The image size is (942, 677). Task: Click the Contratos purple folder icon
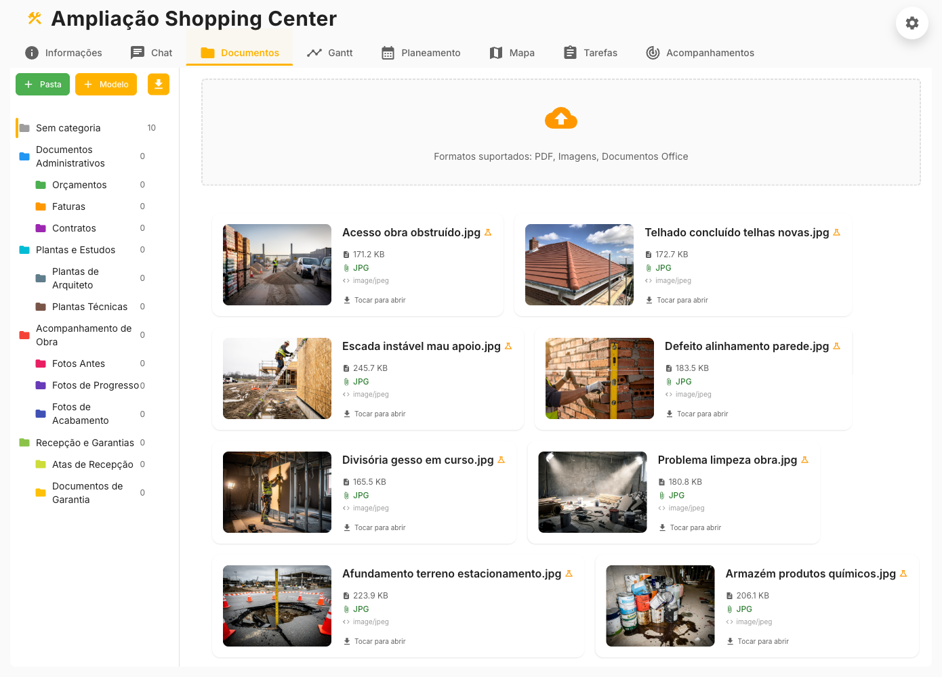pos(41,228)
